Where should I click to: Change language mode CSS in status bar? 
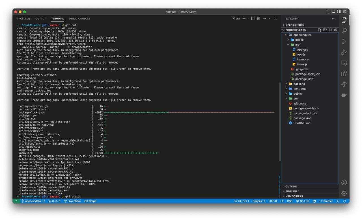click(290, 201)
